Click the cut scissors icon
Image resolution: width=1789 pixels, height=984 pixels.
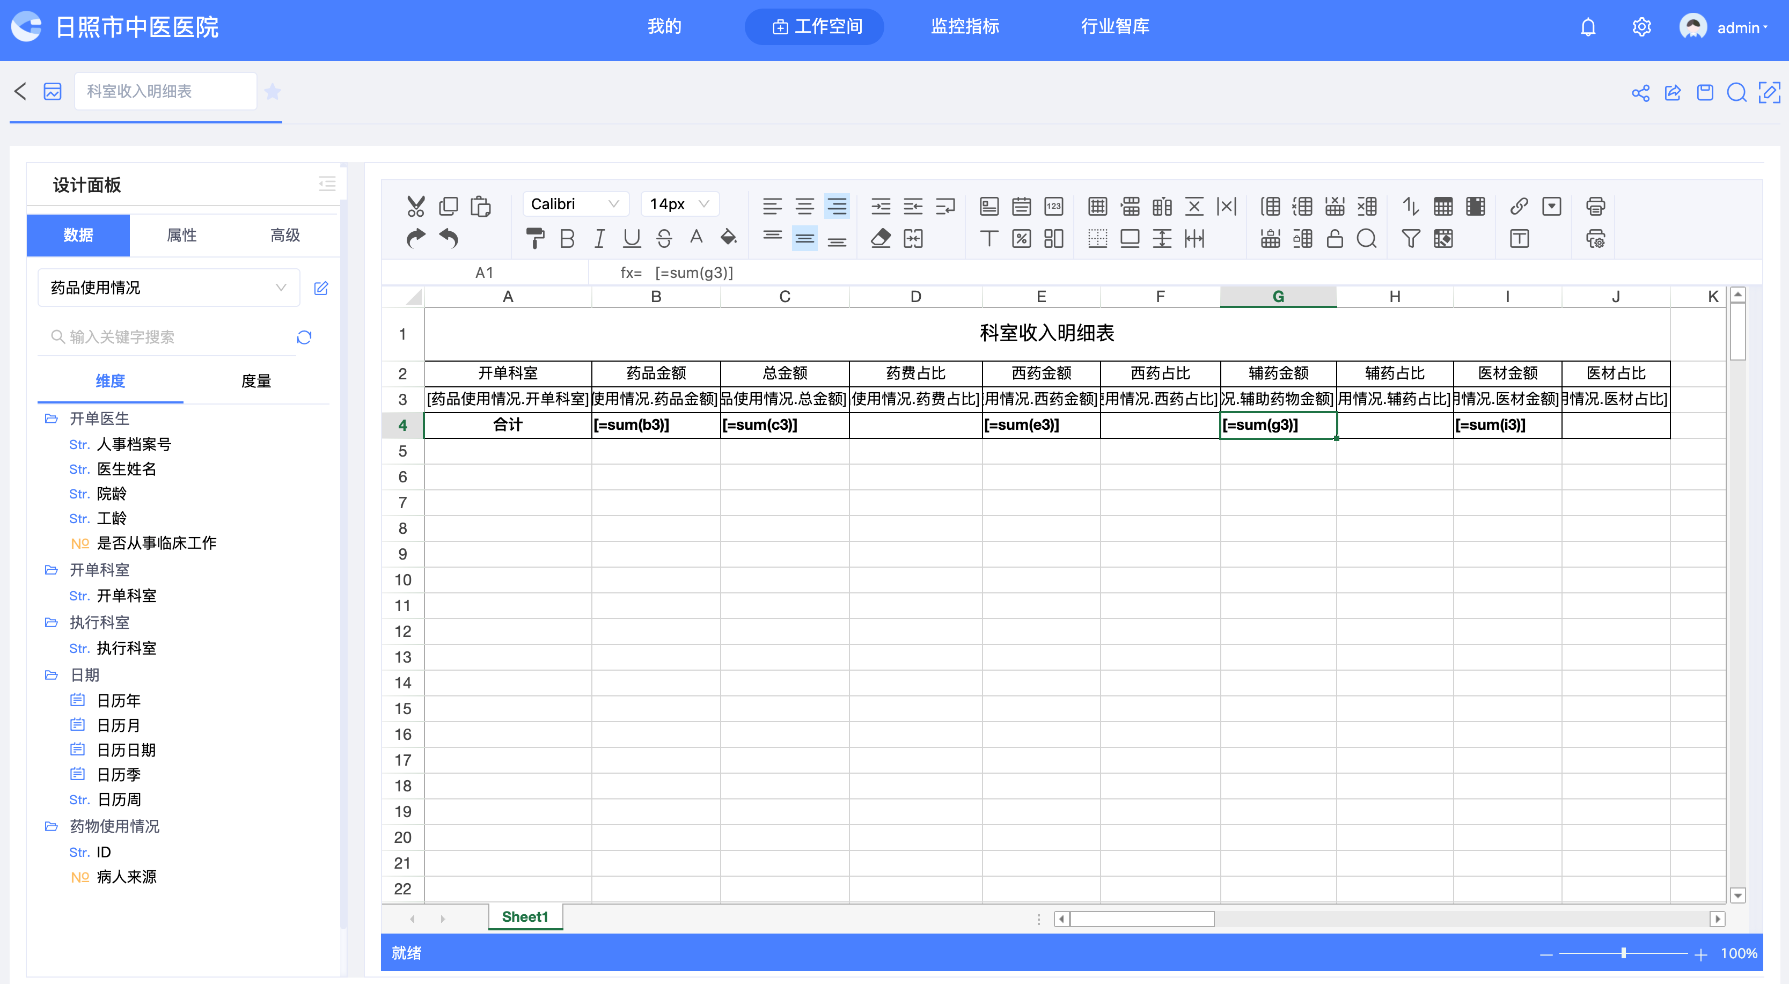tap(415, 206)
